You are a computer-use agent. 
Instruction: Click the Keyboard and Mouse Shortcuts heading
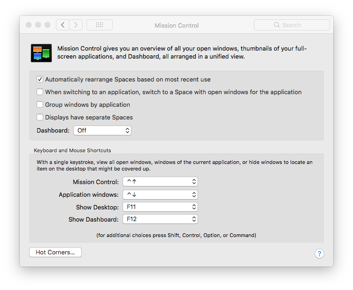point(72,150)
